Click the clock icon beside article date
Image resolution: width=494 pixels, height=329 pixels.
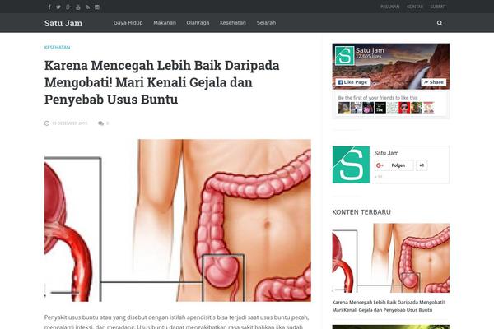(47, 123)
